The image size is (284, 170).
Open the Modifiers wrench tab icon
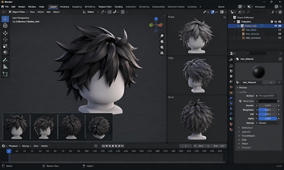pos(231,98)
